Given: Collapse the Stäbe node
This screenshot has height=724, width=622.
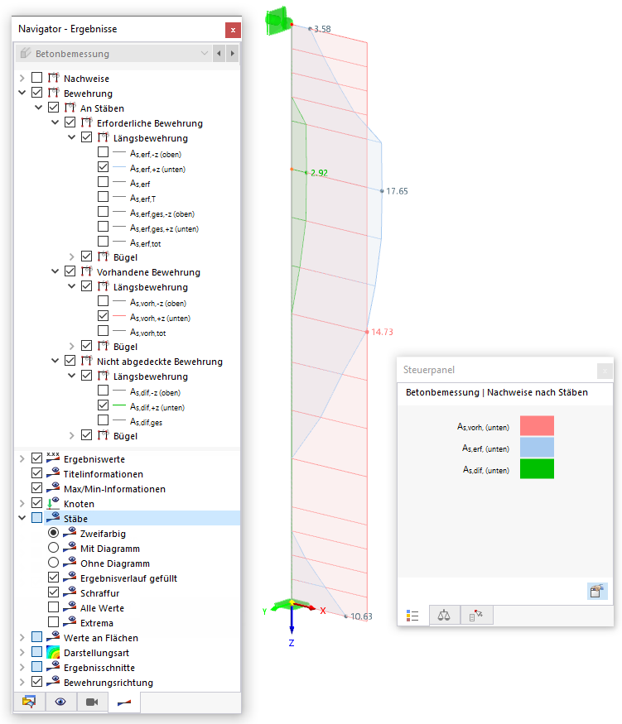Looking at the screenshot, I should (22, 518).
